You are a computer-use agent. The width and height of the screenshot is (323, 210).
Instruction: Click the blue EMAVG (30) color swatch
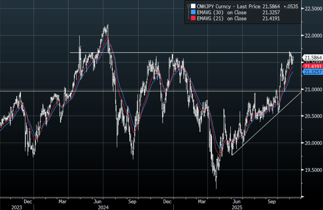[x=193, y=12]
